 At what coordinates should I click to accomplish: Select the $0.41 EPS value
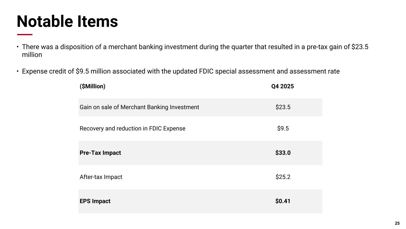(283, 201)
